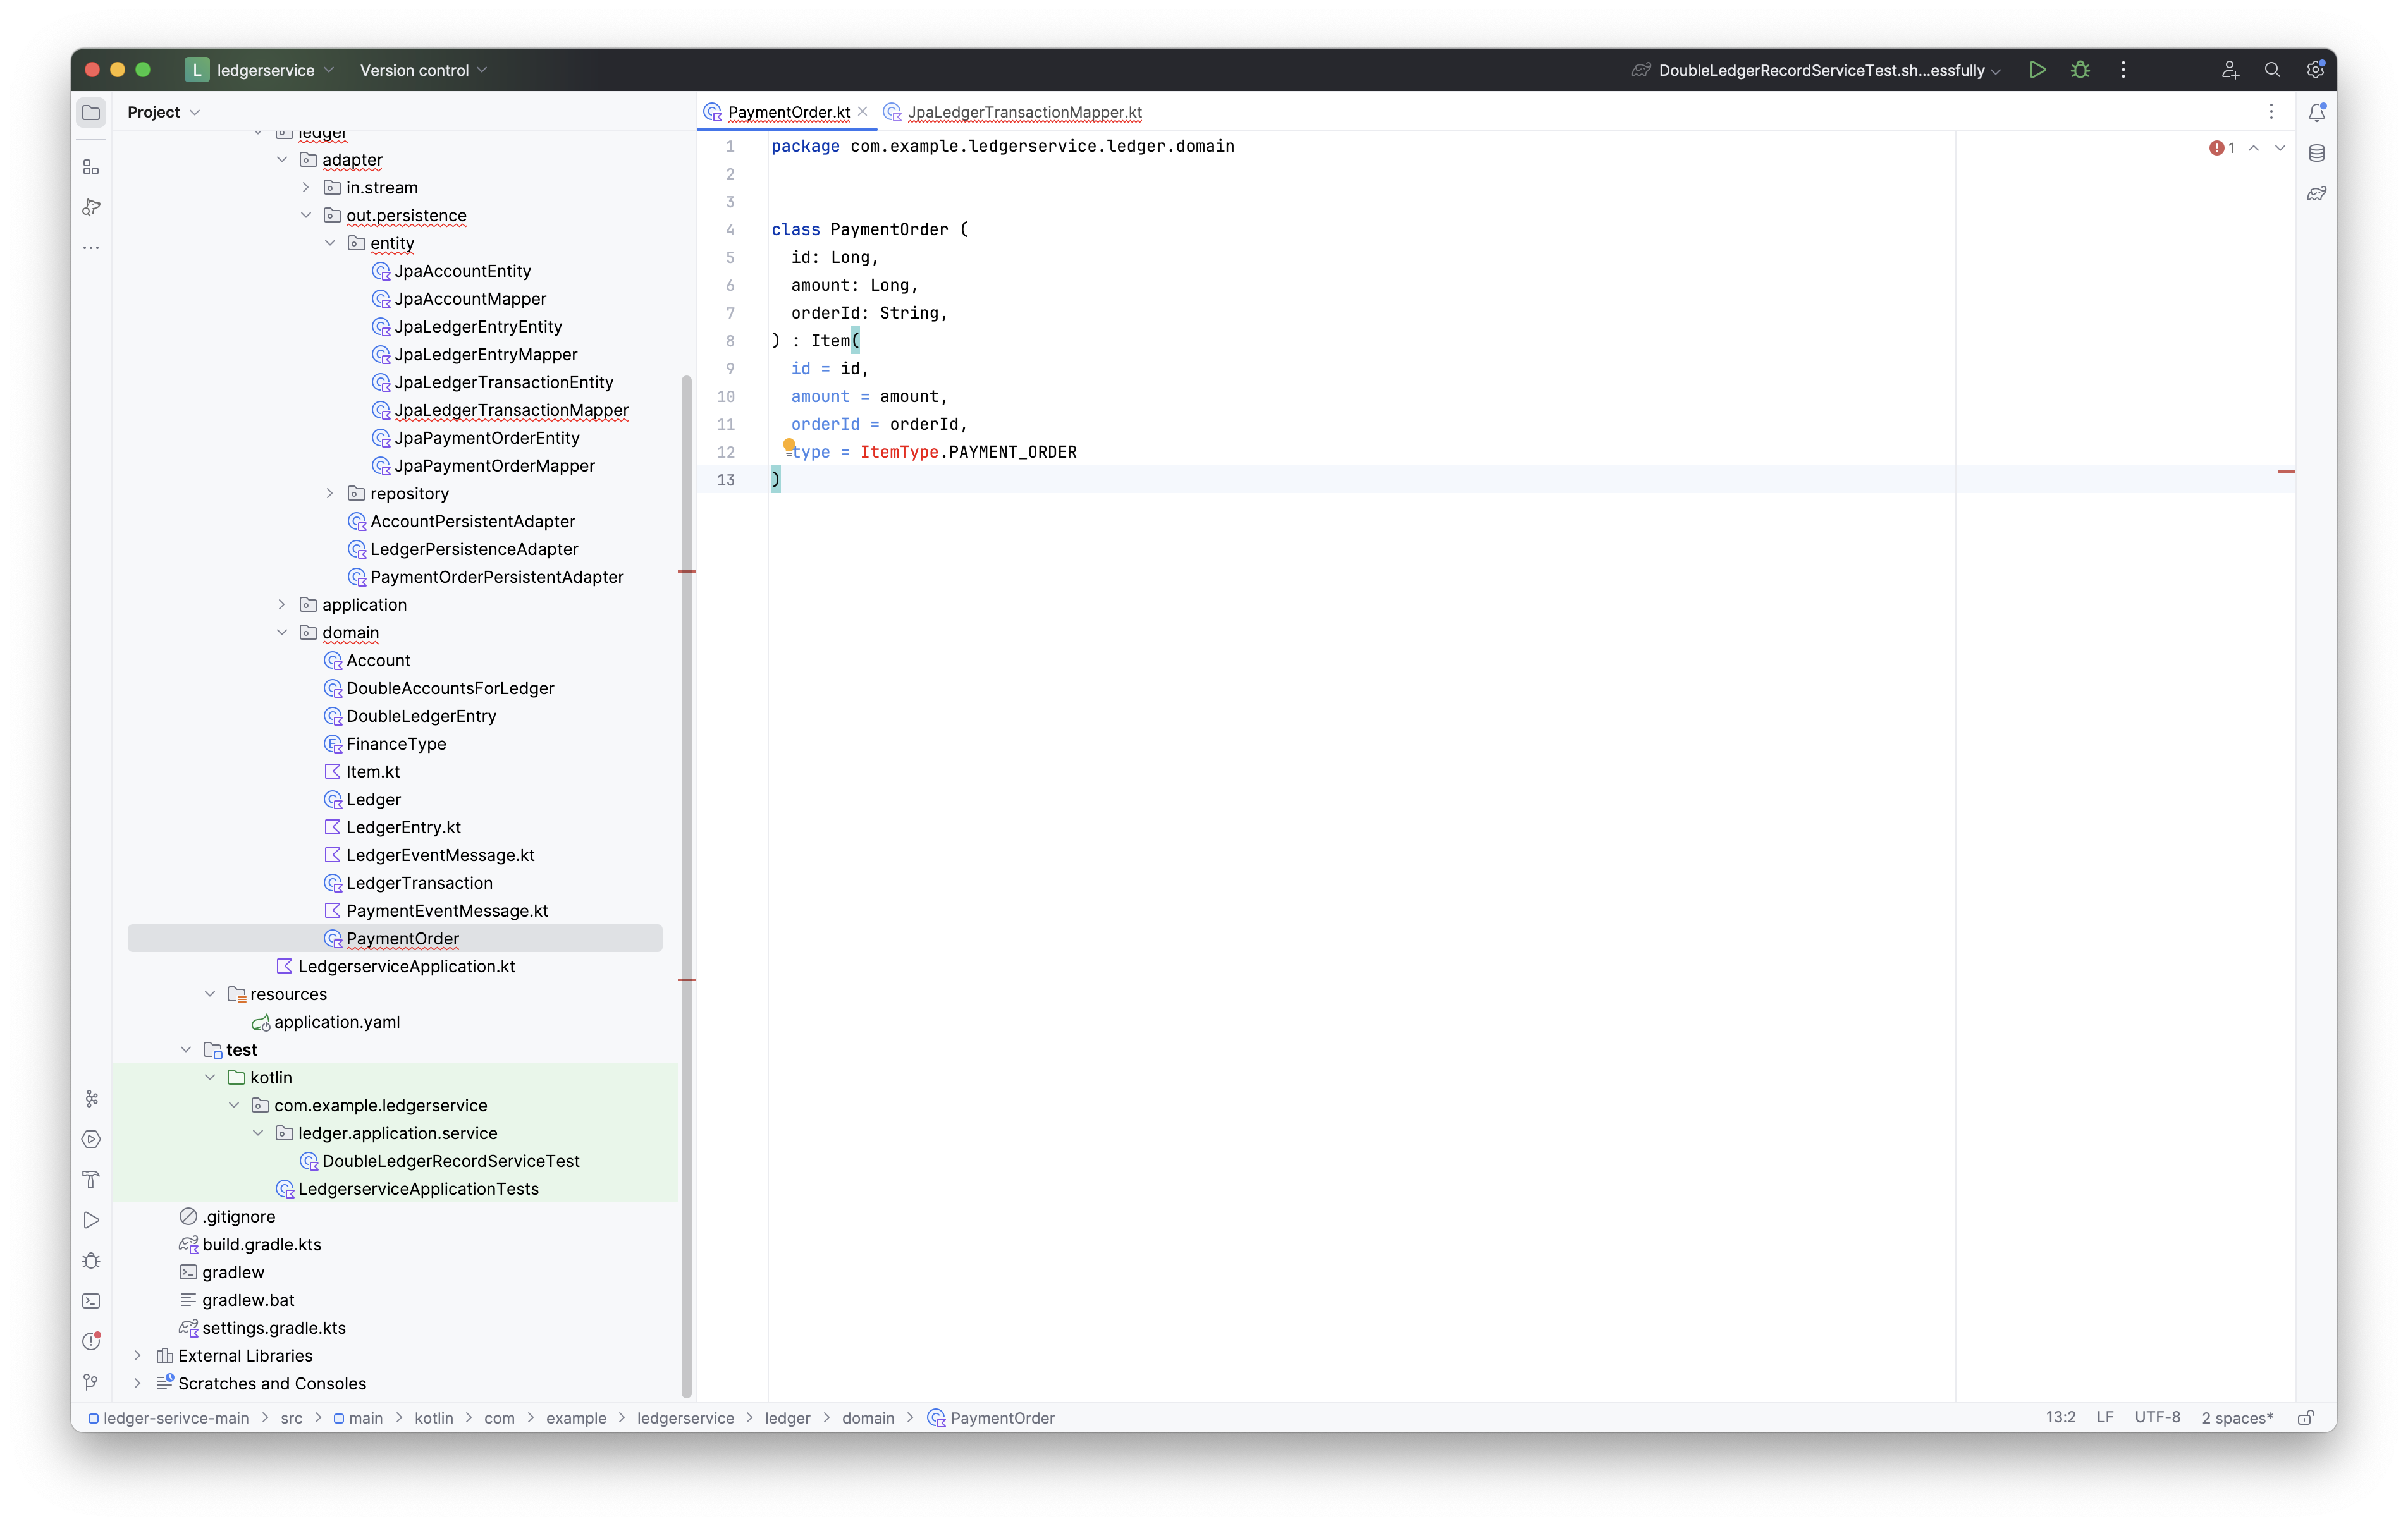Open the Gradle tool window icon
This screenshot has width=2408, height=1526.
pyautogui.click(x=2317, y=193)
